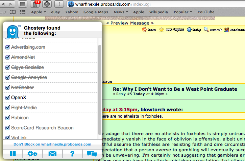Pause Ghostery blocking with the pause icon
Image resolution: width=245 pixels, height=161 pixels.
[x=13, y=154]
